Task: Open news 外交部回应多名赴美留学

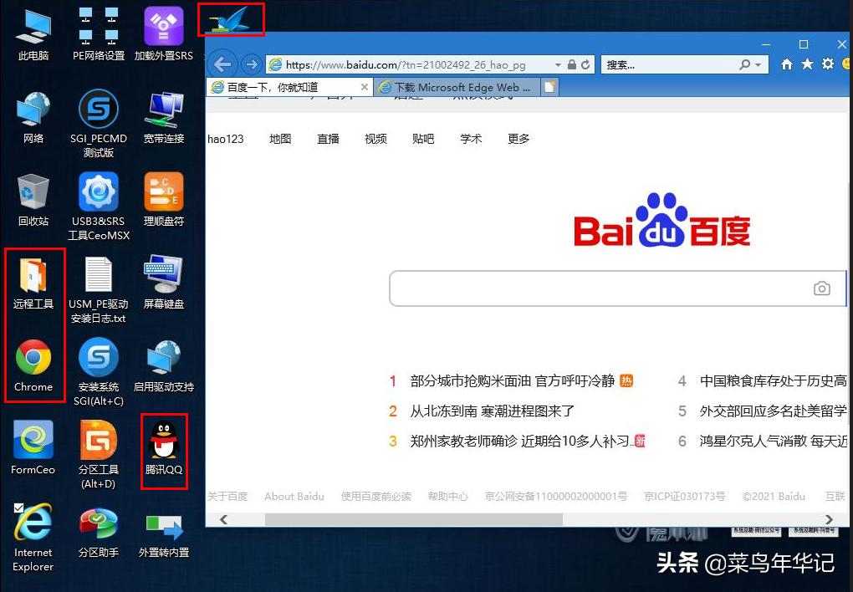Action: click(773, 411)
